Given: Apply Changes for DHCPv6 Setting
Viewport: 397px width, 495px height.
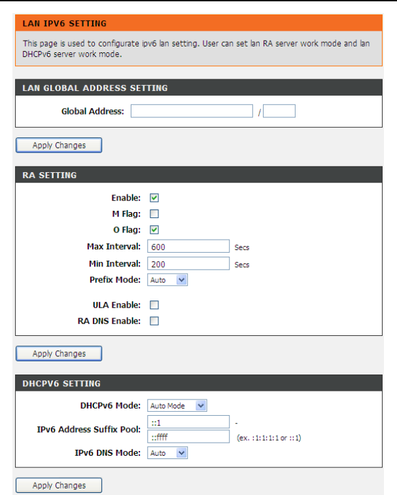Looking at the screenshot, I should click(59, 485).
